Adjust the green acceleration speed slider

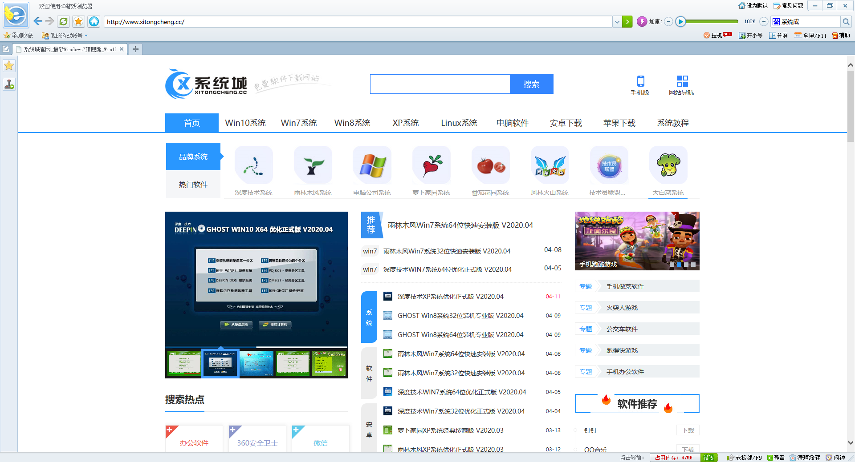coord(712,21)
